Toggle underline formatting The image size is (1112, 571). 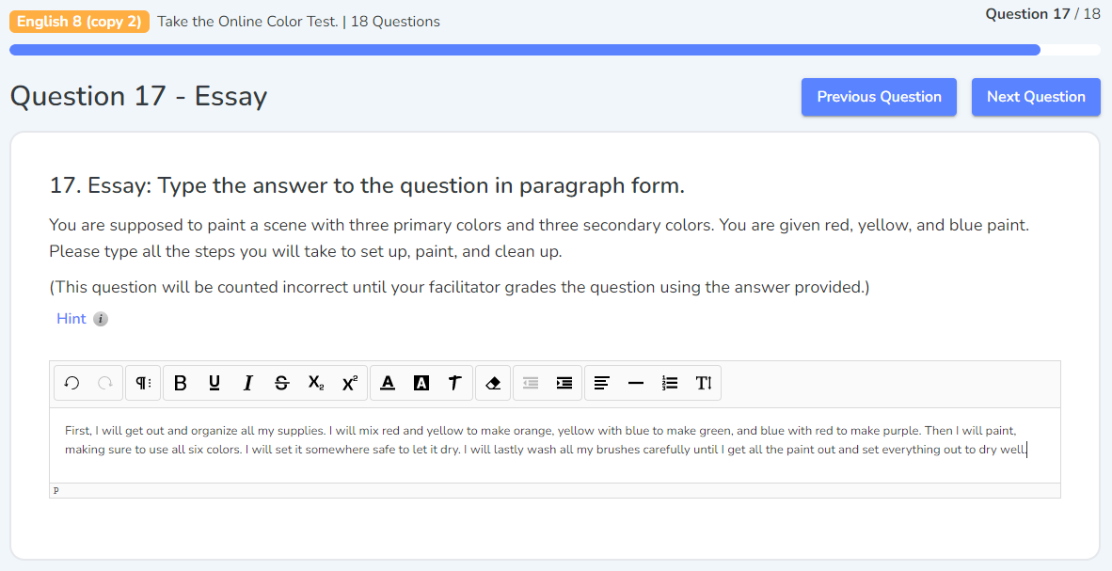coord(214,383)
